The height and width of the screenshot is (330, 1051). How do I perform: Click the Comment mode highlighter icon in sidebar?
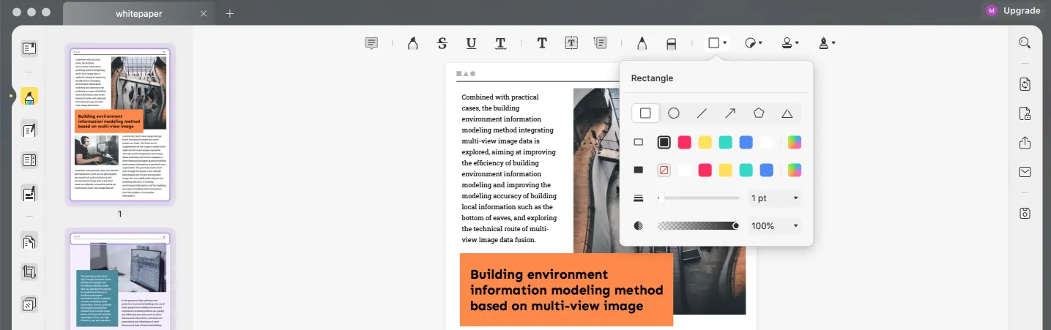point(29,97)
